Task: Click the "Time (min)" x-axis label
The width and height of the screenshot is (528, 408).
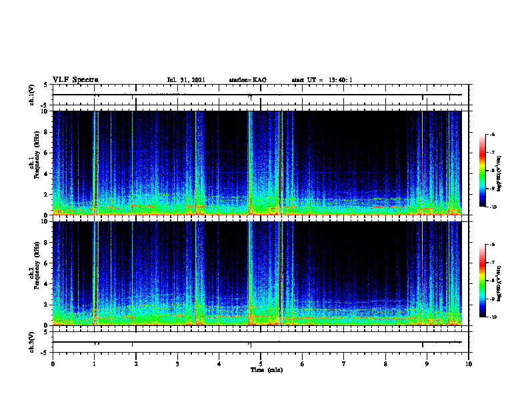Action: (x=267, y=370)
